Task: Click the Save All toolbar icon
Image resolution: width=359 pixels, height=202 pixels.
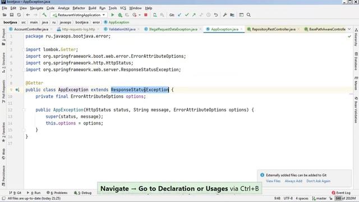Action: (x=11, y=15)
